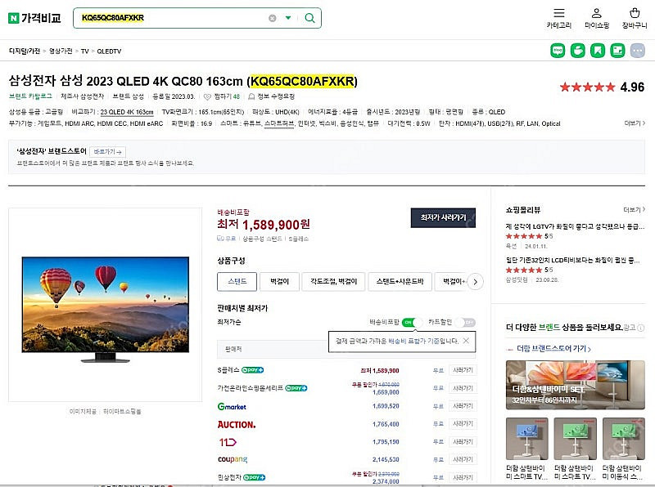Click the green Keep save icon
Image resolution: width=655 pixels, height=487 pixels.
click(x=617, y=51)
